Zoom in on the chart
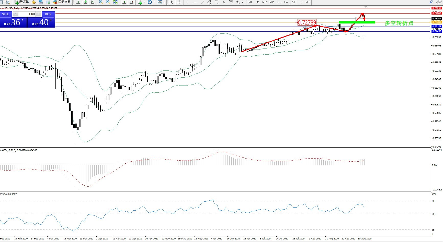This screenshot has width=443, height=242. (x=101, y=2)
